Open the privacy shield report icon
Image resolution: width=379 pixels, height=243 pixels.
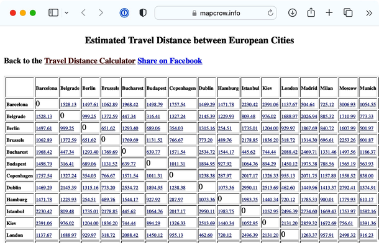143,13
